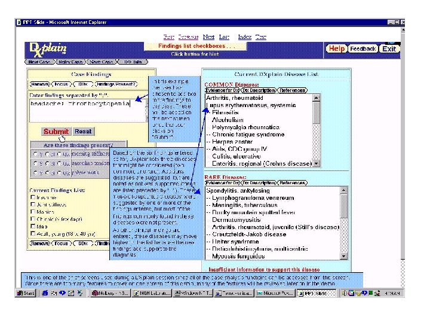
Task: Click Dx Description under COMMON Diseases
Action: pyautogui.click(x=259, y=90)
